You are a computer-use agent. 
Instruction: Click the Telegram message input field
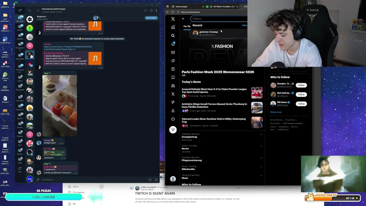pos(93,180)
